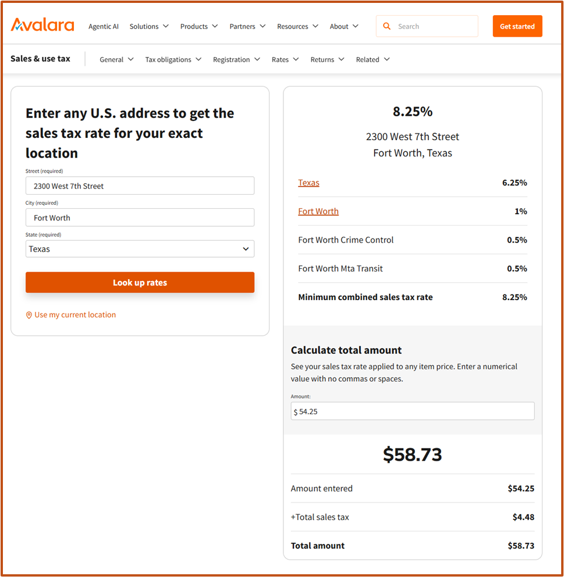
Task: Select the State dropdown showing Texas
Action: click(x=140, y=249)
